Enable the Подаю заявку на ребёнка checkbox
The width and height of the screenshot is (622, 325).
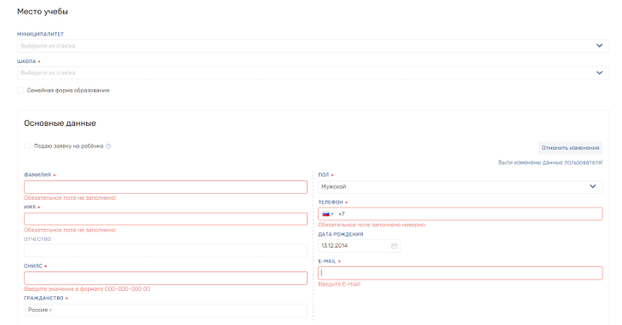click(27, 145)
